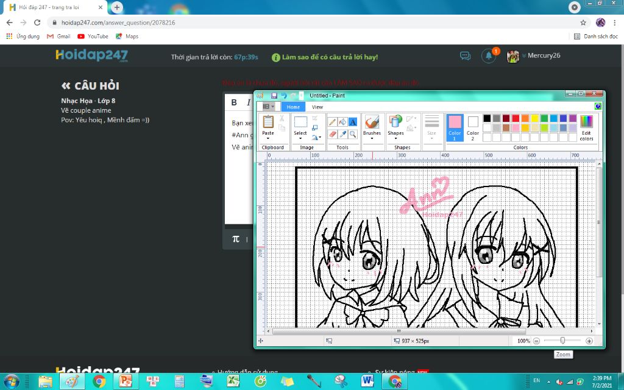Click the Copy icon in Clipboard group
This screenshot has height=390, width=624.
[282, 128]
